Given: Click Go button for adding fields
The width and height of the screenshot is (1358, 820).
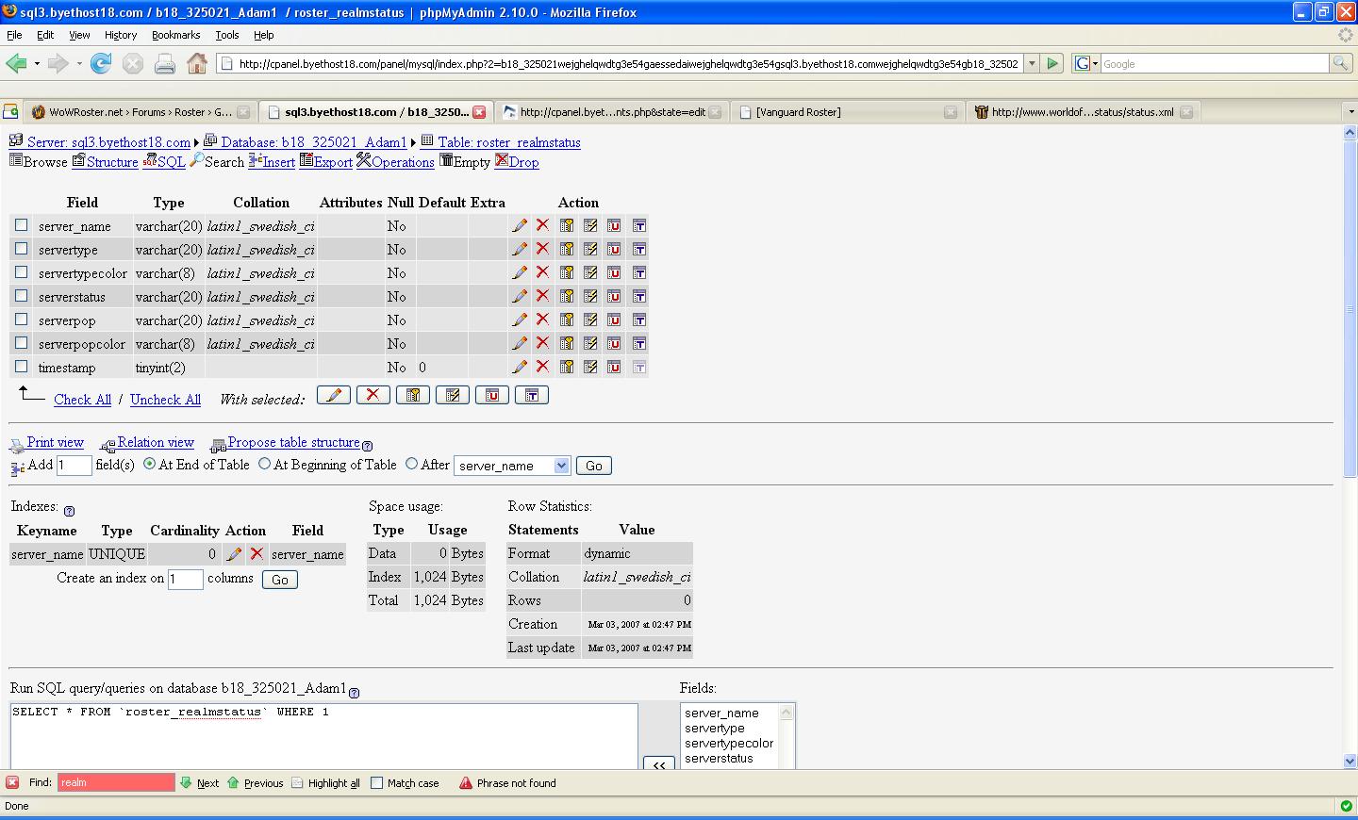Looking at the screenshot, I should pos(594,466).
